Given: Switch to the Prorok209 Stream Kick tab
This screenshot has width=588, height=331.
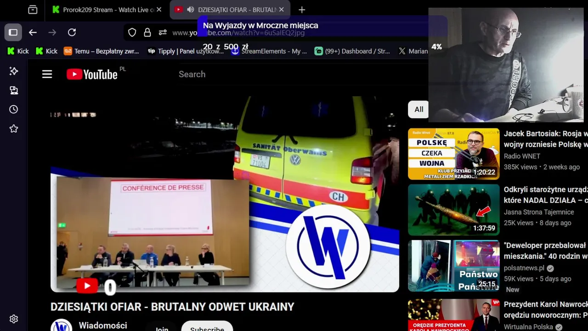Looking at the screenshot, I should (107, 10).
